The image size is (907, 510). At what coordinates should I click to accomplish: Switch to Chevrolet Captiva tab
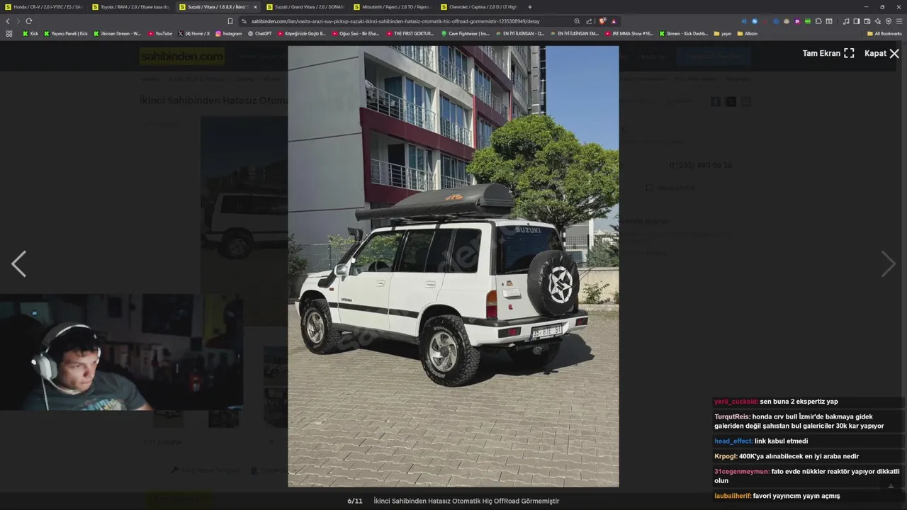tap(479, 7)
